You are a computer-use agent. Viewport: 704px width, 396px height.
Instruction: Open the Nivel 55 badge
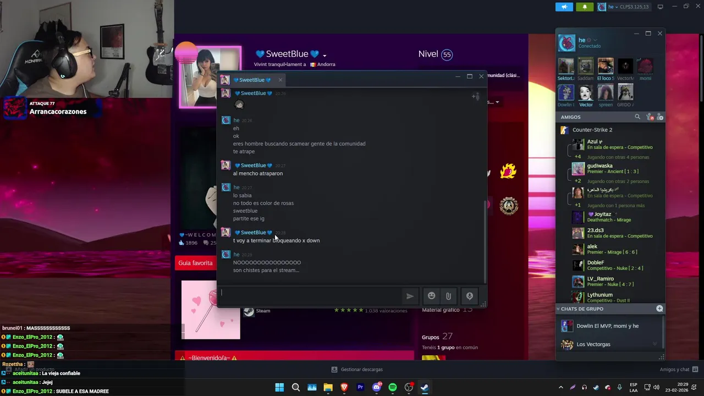(x=447, y=54)
